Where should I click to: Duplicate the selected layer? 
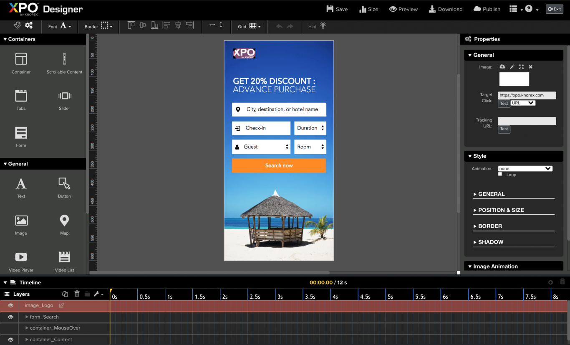click(65, 294)
